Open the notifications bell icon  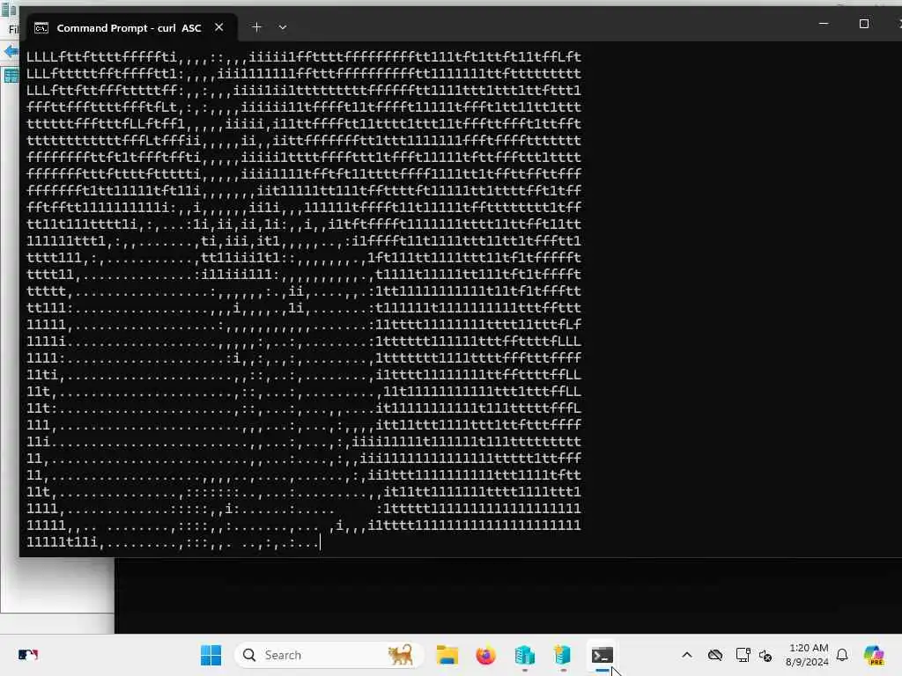(842, 655)
